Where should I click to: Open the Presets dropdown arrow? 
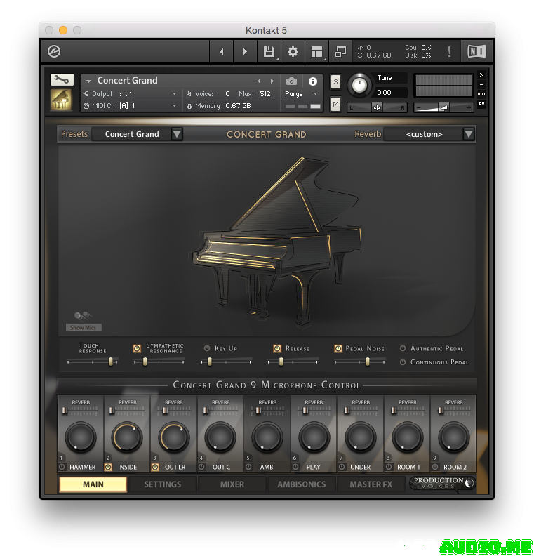click(177, 134)
